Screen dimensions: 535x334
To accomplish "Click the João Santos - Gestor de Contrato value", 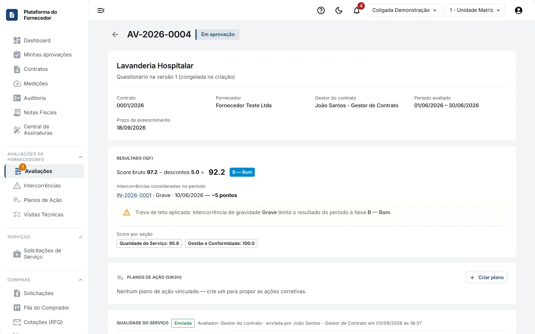I will point(356,106).
